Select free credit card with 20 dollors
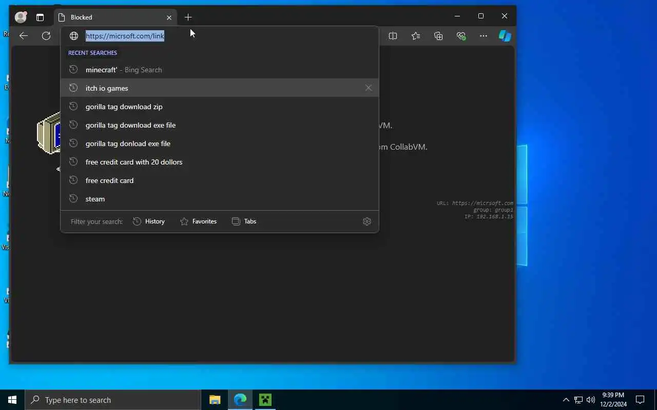The height and width of the screenshot is (410, 657). pyautogui.click(x=220, y=162)
